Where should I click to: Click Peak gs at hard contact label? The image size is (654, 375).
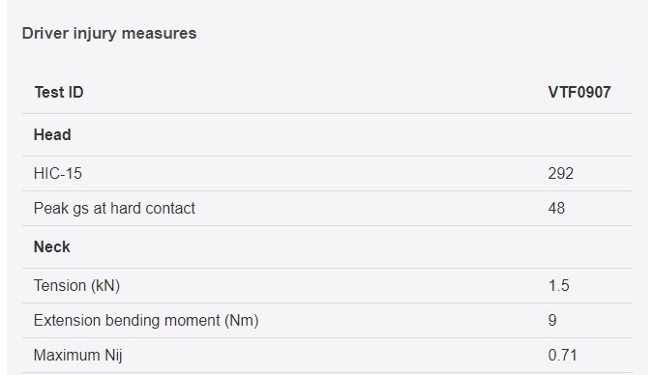pos(114,208)
